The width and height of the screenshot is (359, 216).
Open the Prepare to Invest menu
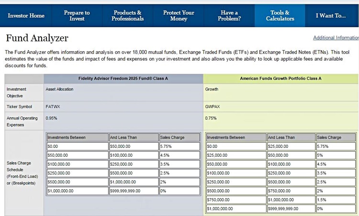point(77,16)
